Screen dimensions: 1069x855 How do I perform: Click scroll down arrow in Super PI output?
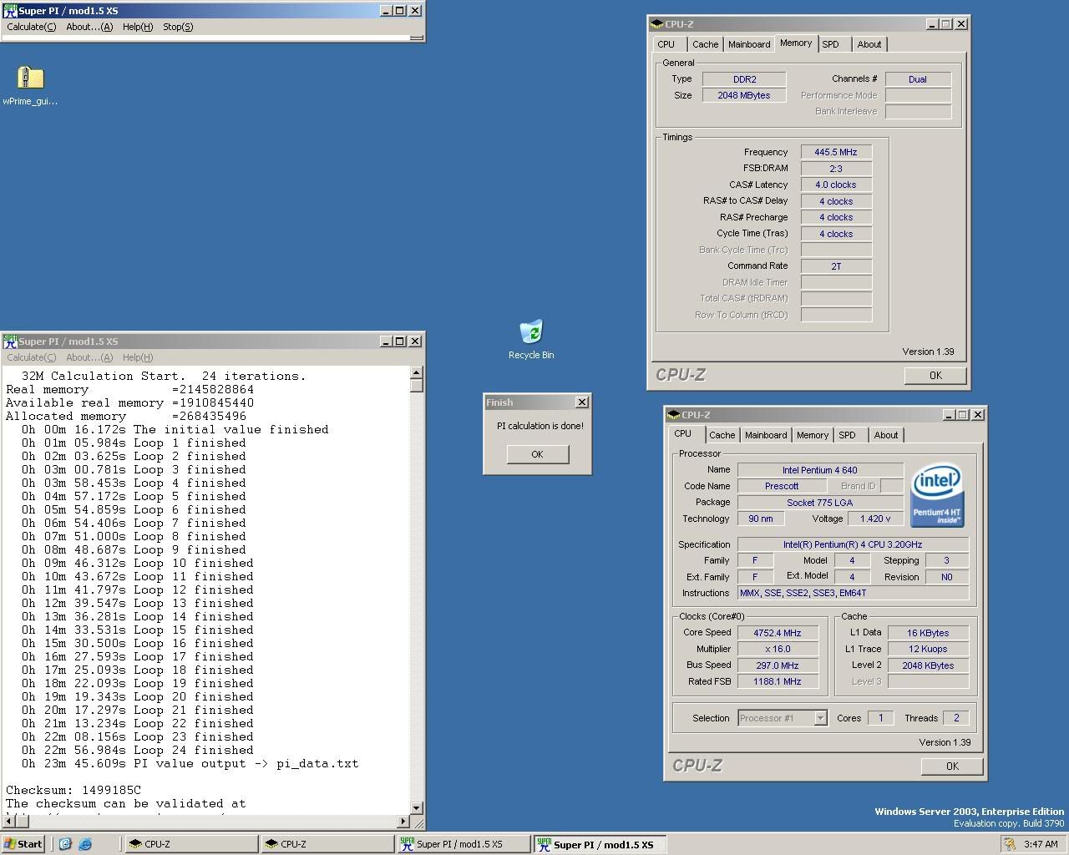click(x=417, y=808)
